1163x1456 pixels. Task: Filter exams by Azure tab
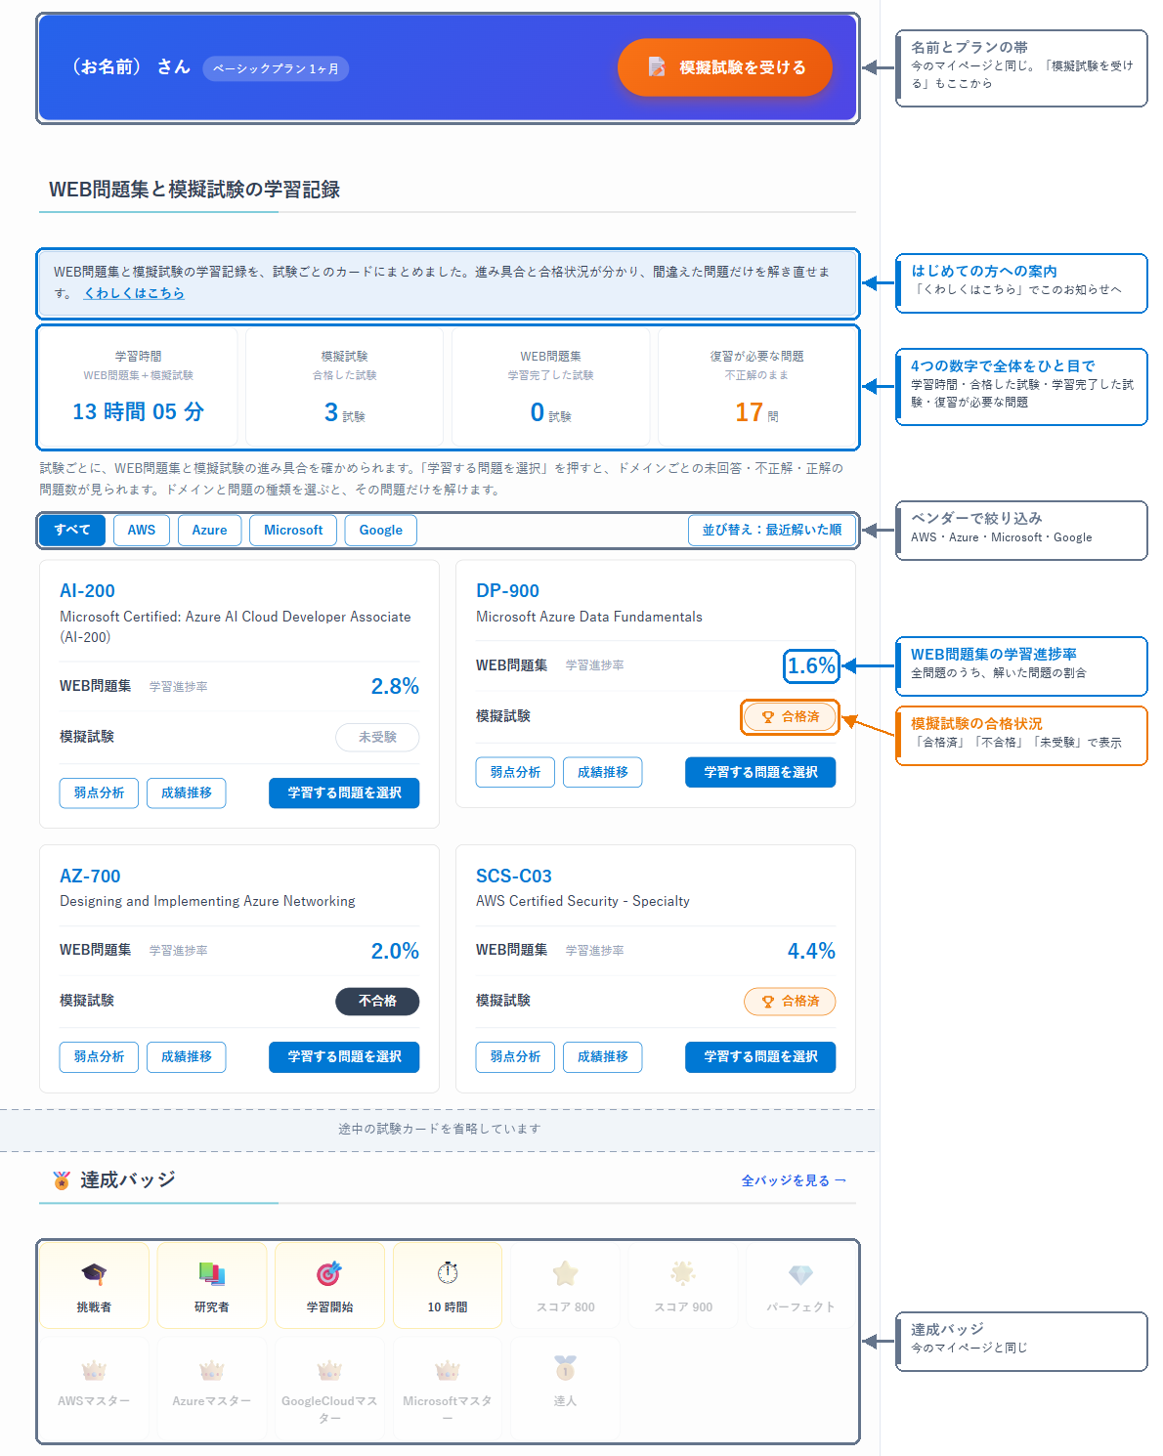pos(209,530)
